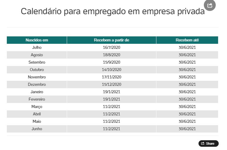The image size is (227, 150).
Task: Click the 30/6/2021 deadline in the Maio row
Action: point(187,121)
